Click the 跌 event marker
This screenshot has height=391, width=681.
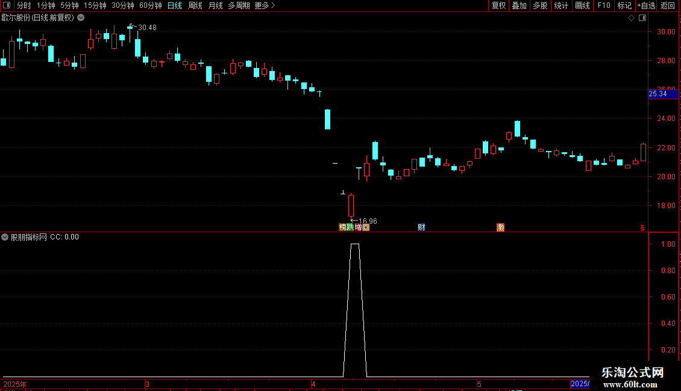tap(350, 227)
